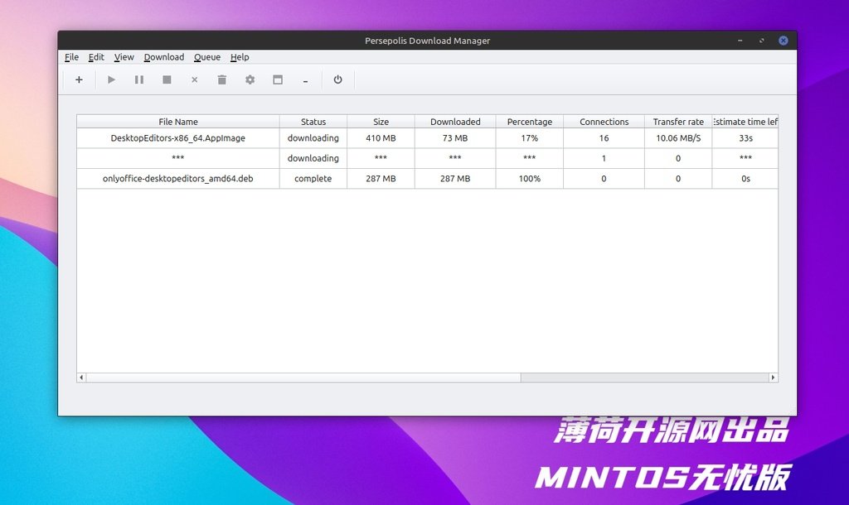Image resolution: width=849 pixels, height=505 pixels.
Task: Click the scrollbar right arrow
Action: pos(774,378)
